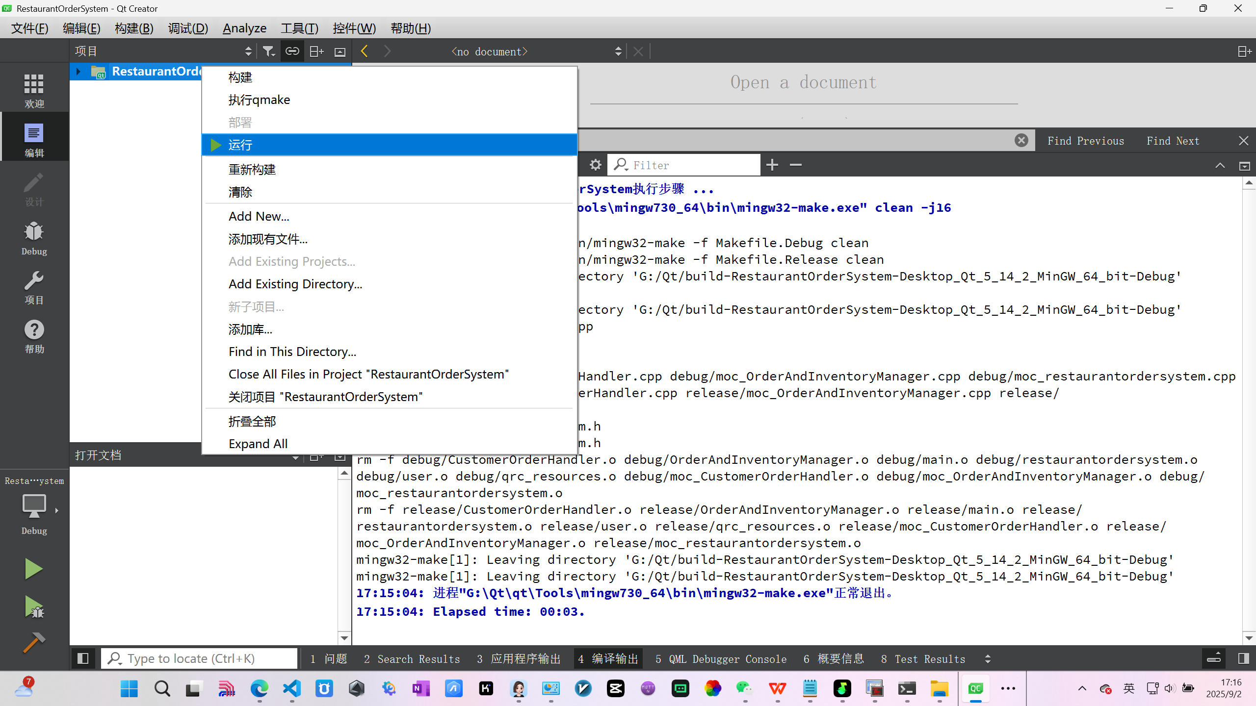Viewport: 1256px width, 706px height.
Task: Open 8 Test Results tab
Action: [x=922, y=659]
